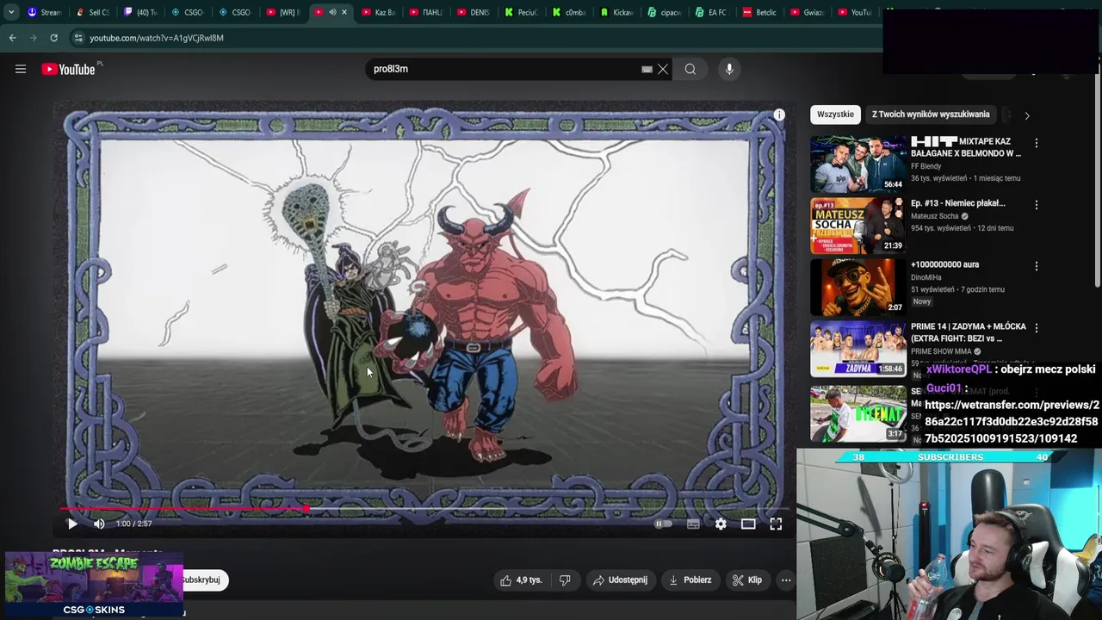Viewport: 1102px width, 620px height.
Task: Open options for +1000000000 aura video
Action: click(1037, 266)
